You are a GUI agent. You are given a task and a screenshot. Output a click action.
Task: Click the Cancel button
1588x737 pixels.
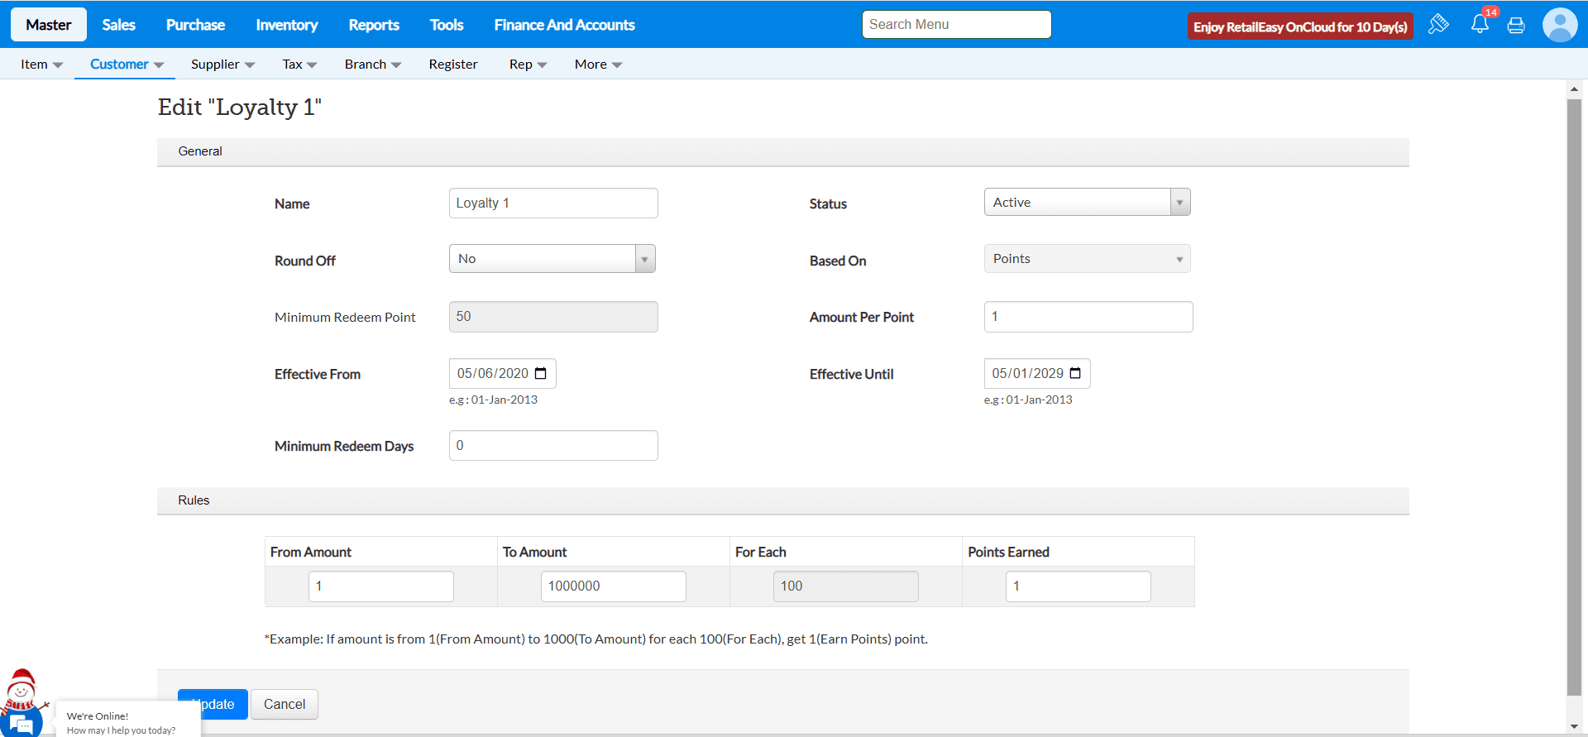coord(284,704)
